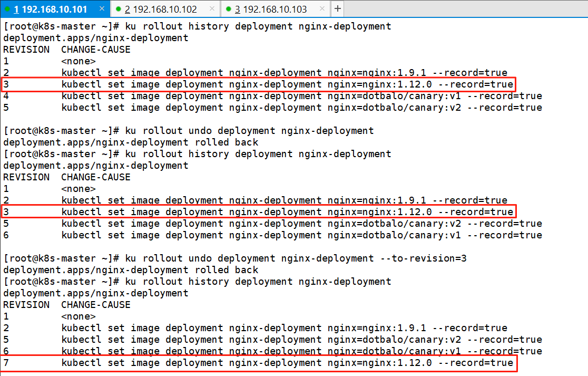Click the '<none>' entry in the last history output

[x=79, y=316]
